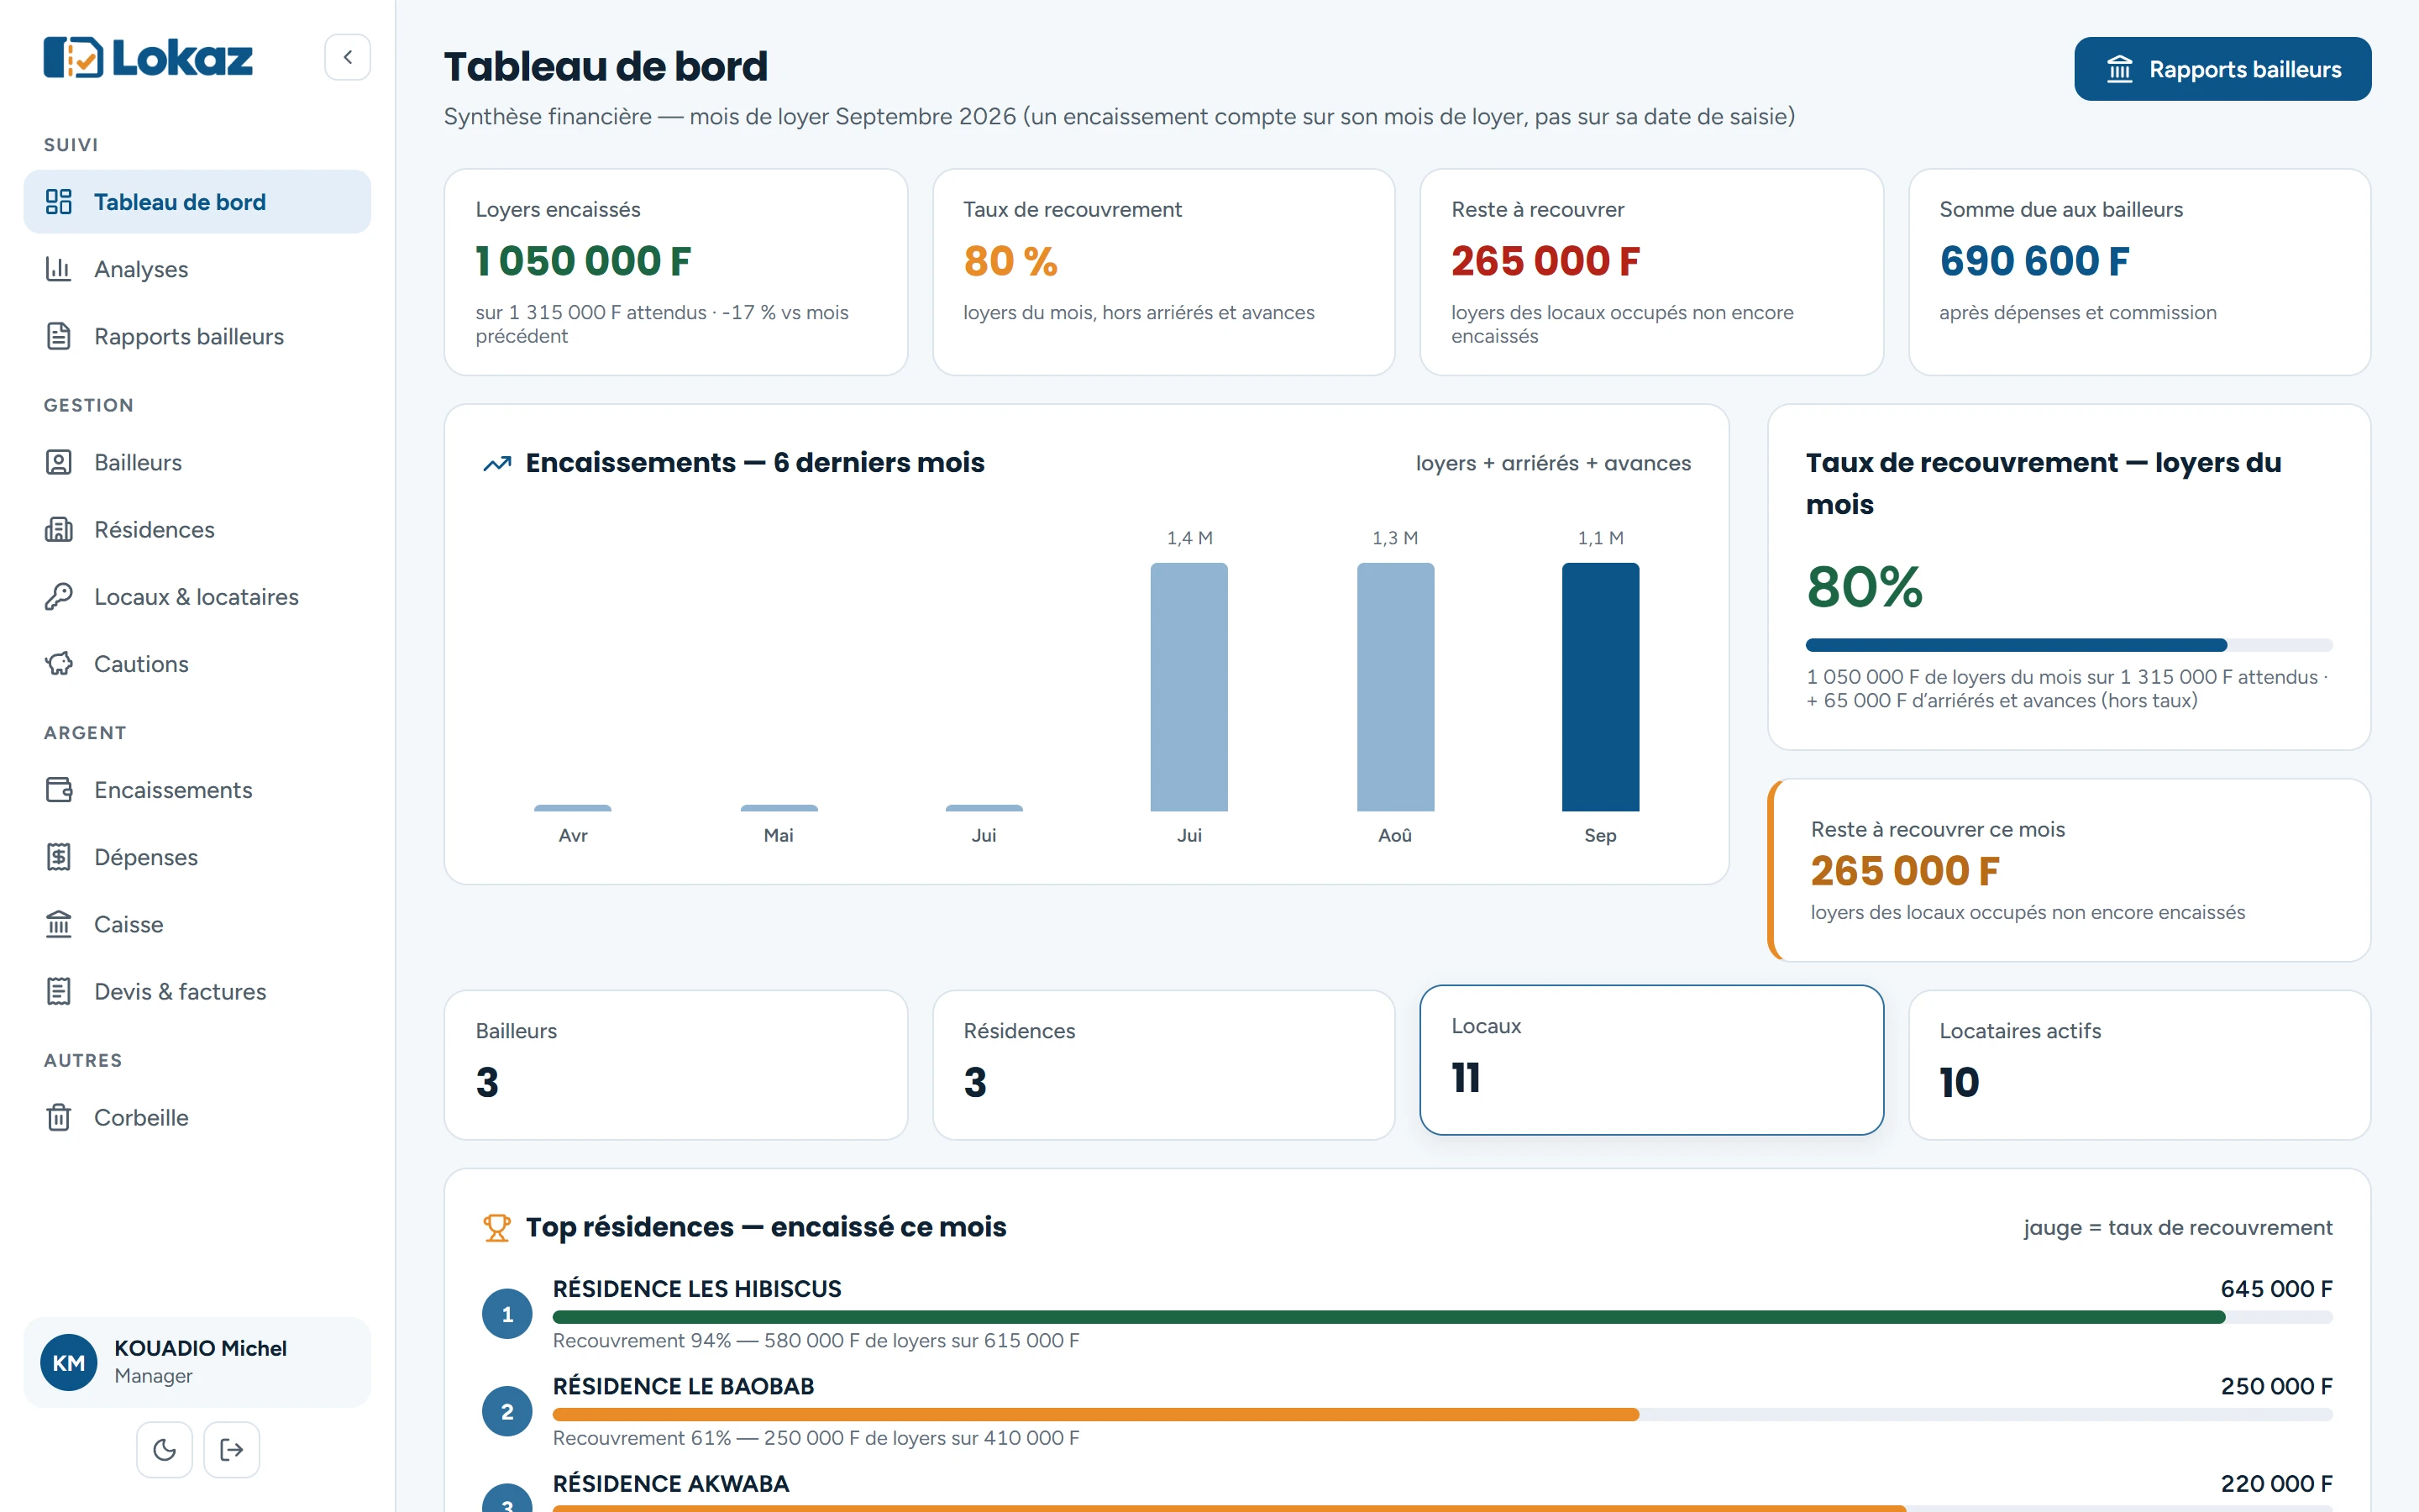Click the KM user avatar
Viewport: 2419px width, 1512px height.
[x=69, y=1362]
